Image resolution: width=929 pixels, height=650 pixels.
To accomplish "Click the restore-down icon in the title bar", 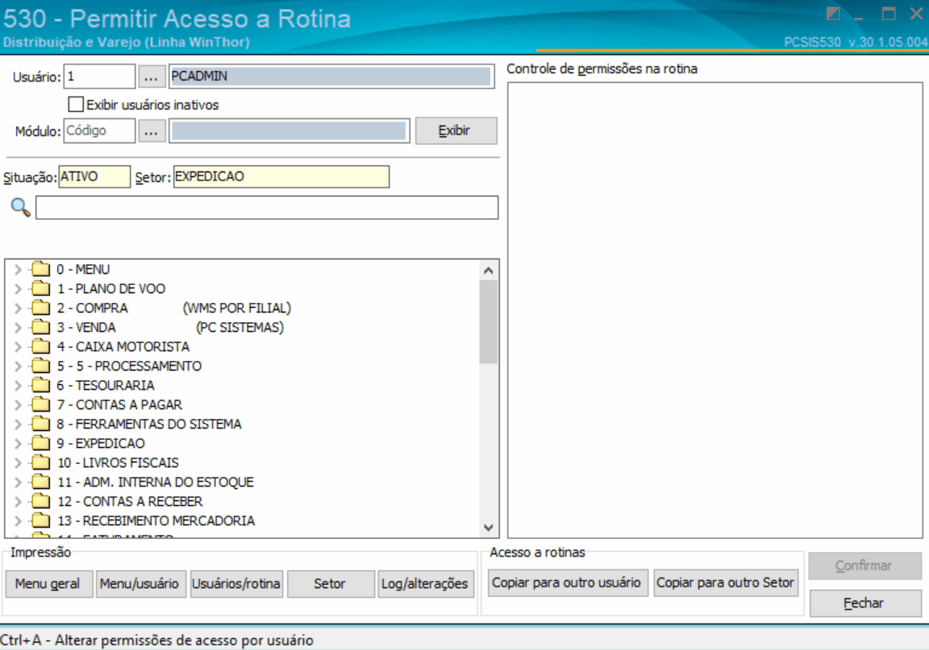I will click(833, 14).
